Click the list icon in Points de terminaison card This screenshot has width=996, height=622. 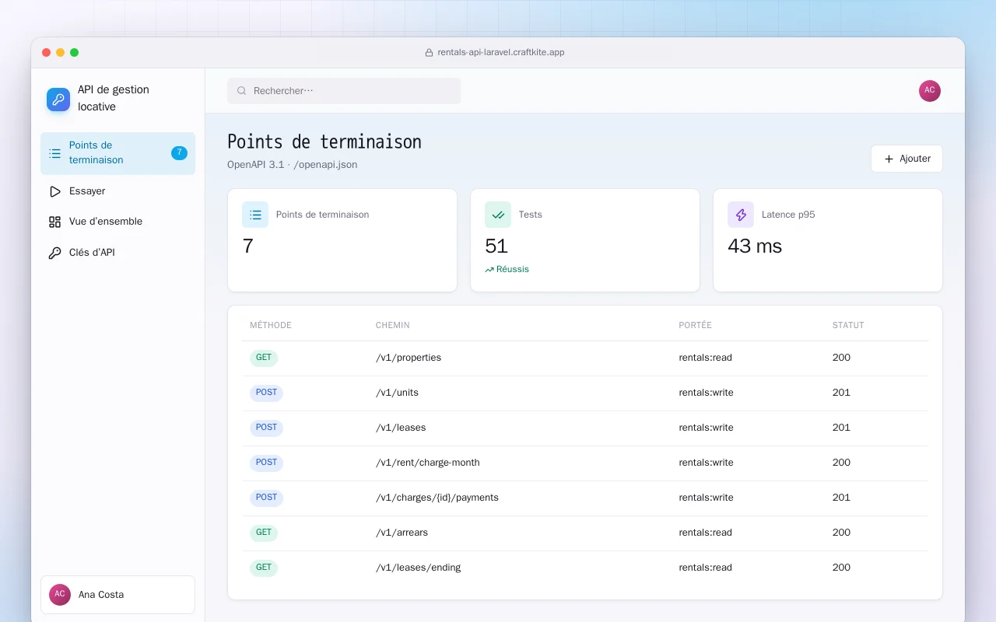(255, 215)
